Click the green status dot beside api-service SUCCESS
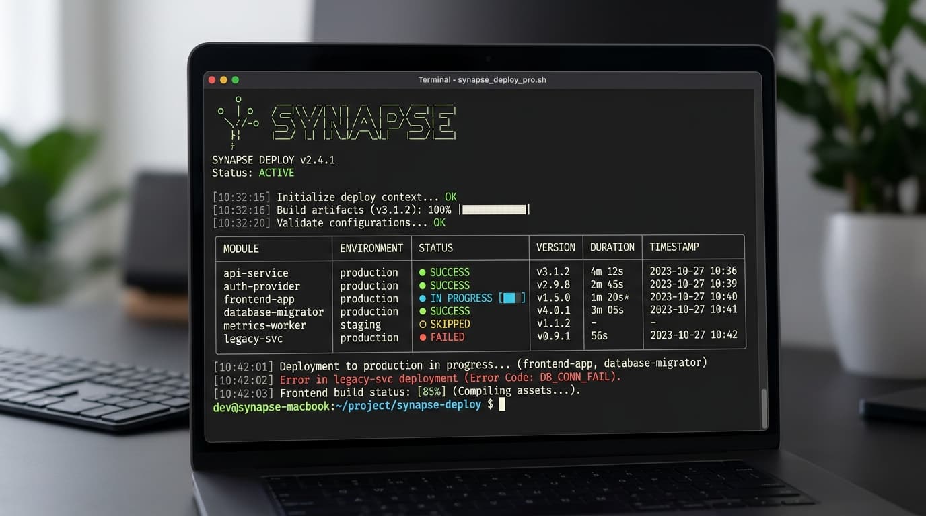The width and height of the screenshot is (926, 516). coord(423,273)
